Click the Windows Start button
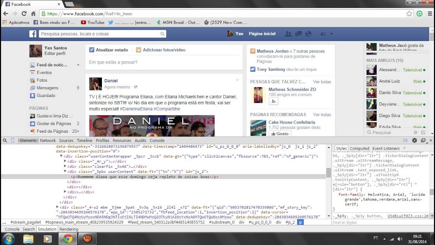The width and height of the screenshot is (435, 245). (x=8, y=239)
